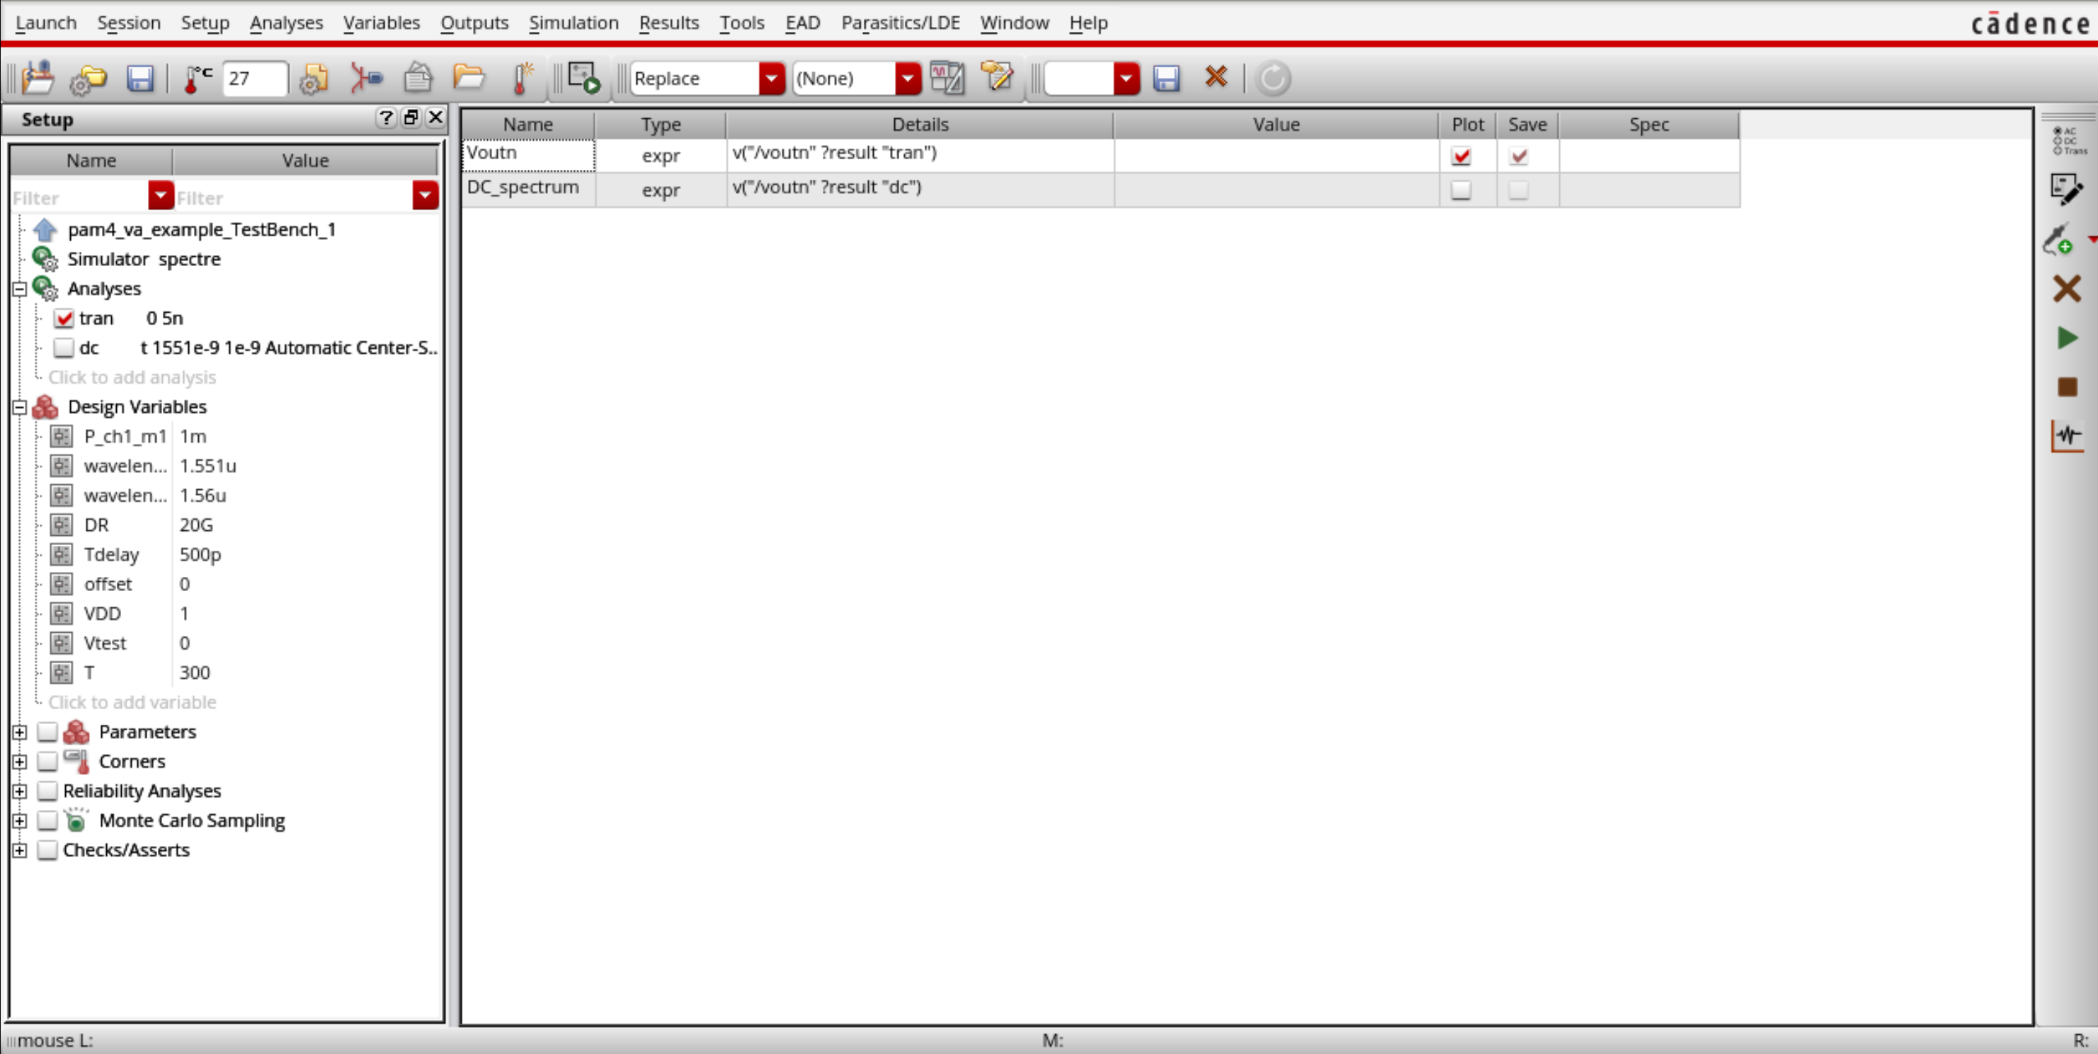Image resolution: width=2098 pixels, height=1054 pixels.
Task: Click the green Run Simulation arrow icon
Action: click(2066, 338)
